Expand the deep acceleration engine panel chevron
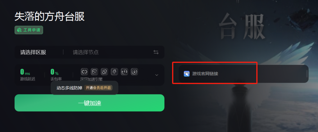318x132 pixels. 157,75
